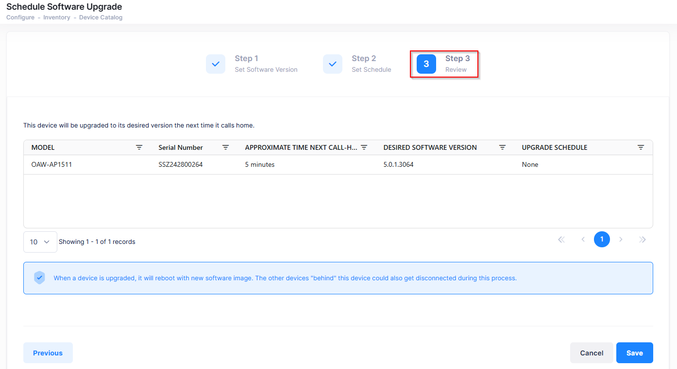Go to previous page arrow
The width and height of the screenshot is (677, 369).
coord(583,240)
